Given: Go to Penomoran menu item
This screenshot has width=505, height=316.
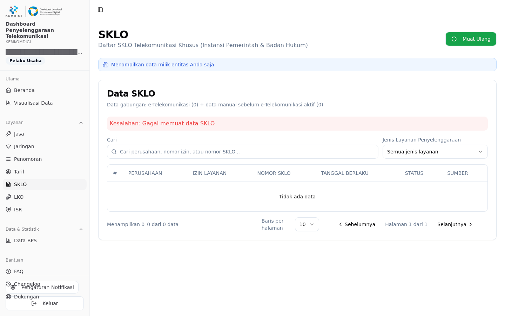Looking at the screenshot, I should pyautogui.click(x=45, y=159).
